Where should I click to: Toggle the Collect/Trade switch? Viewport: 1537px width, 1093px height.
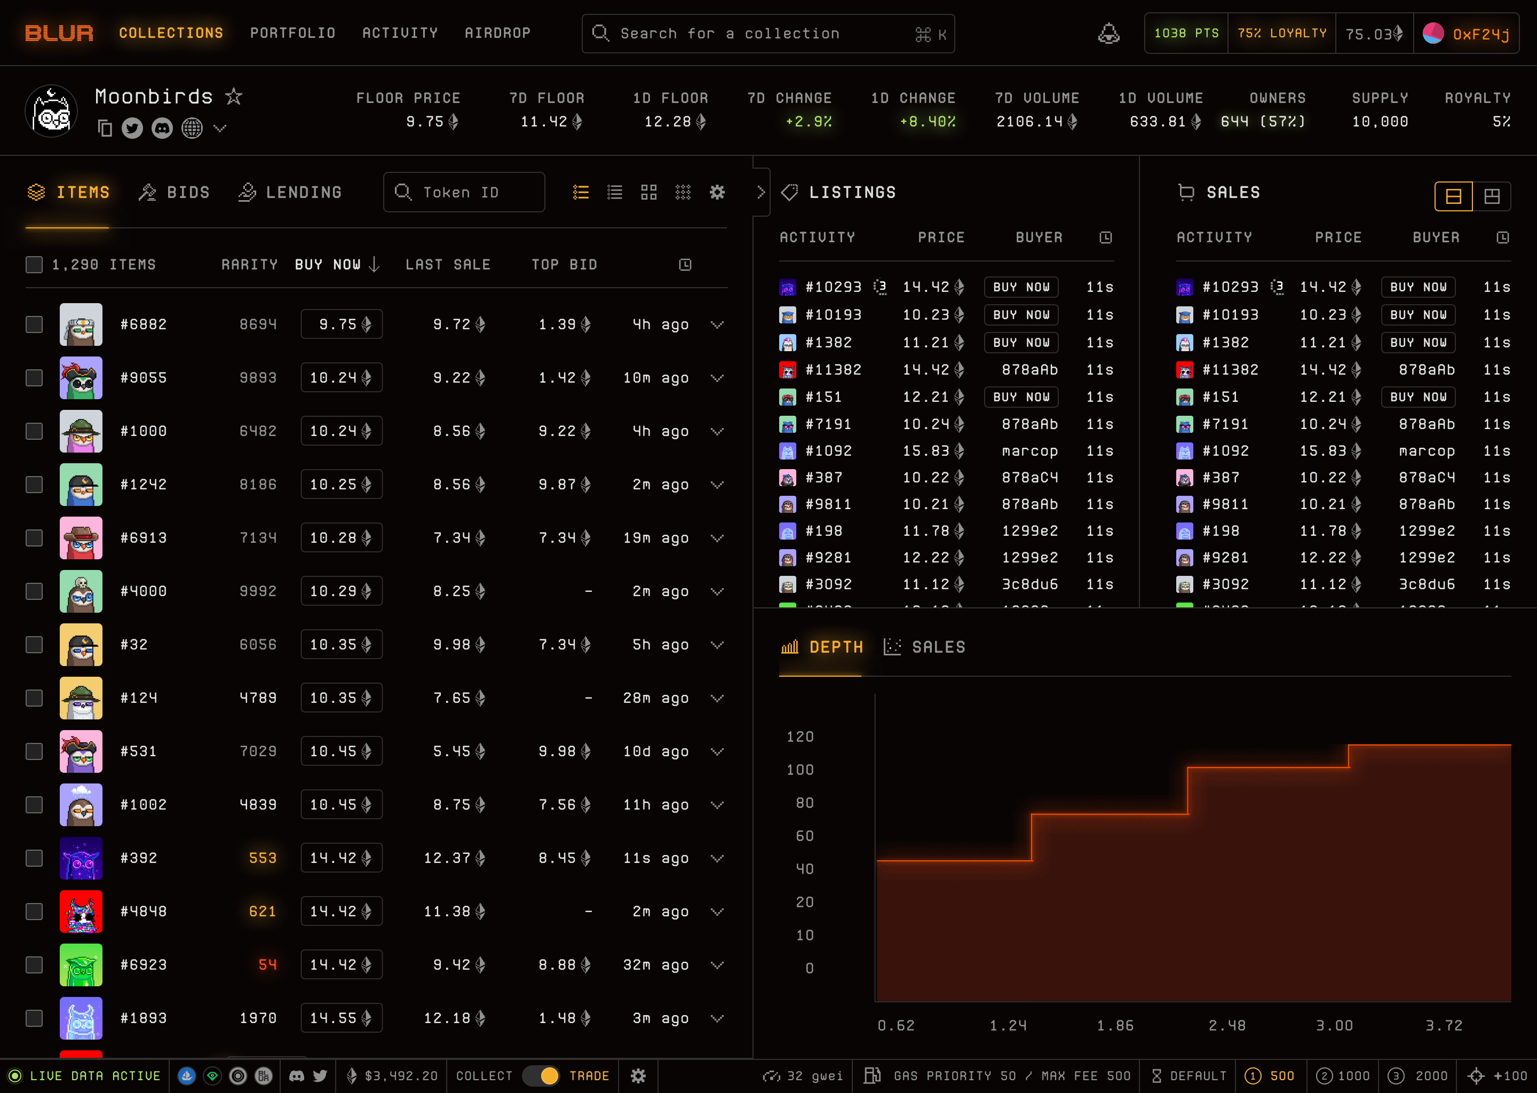point(541,1075)
